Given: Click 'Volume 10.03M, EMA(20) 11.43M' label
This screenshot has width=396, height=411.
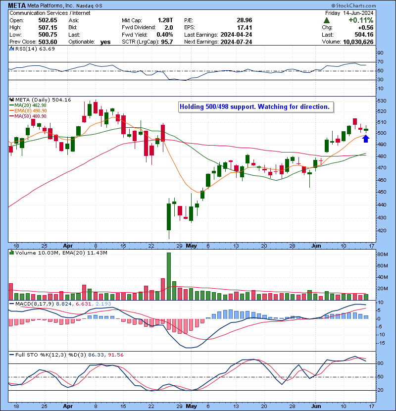Looking at the screenshot, I should point(61,253).
